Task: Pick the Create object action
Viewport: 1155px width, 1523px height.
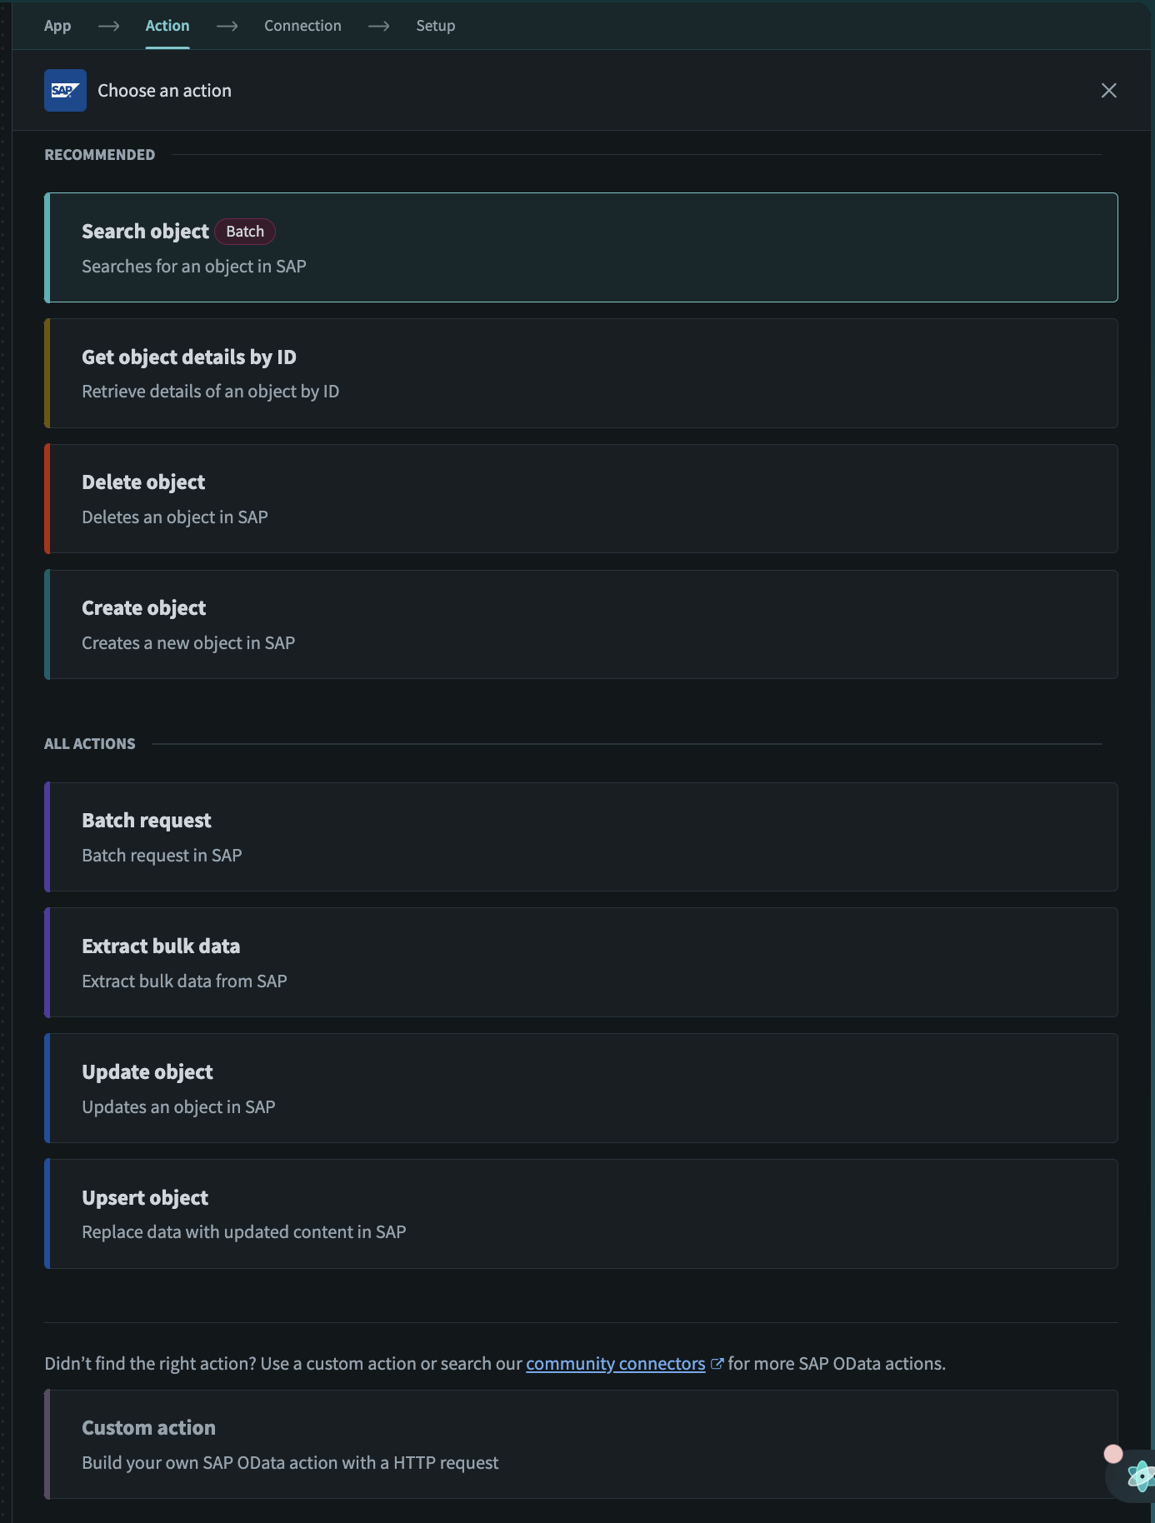Action: (x=582, y=624)
